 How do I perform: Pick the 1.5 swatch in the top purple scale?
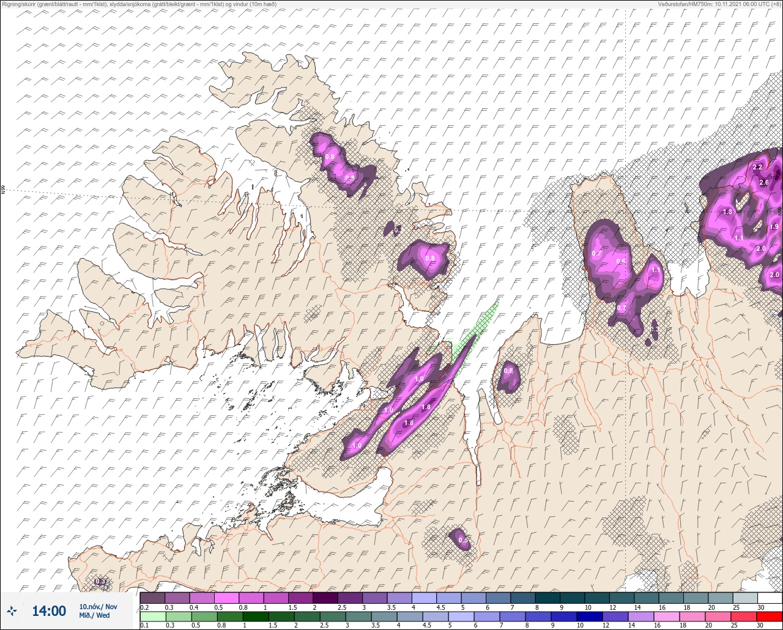pyautogui.click(x=301, y=598)
